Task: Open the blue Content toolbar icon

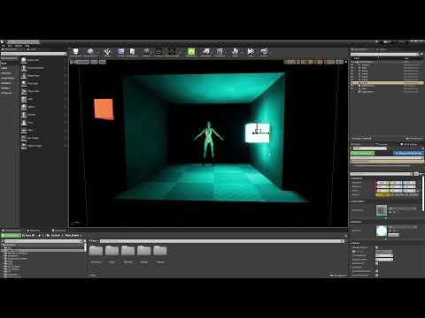Action: click(121, 52)
